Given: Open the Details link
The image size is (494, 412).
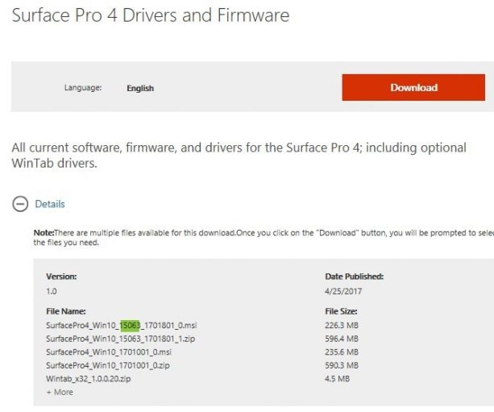Looking at the screenshot, I should 50,204.
